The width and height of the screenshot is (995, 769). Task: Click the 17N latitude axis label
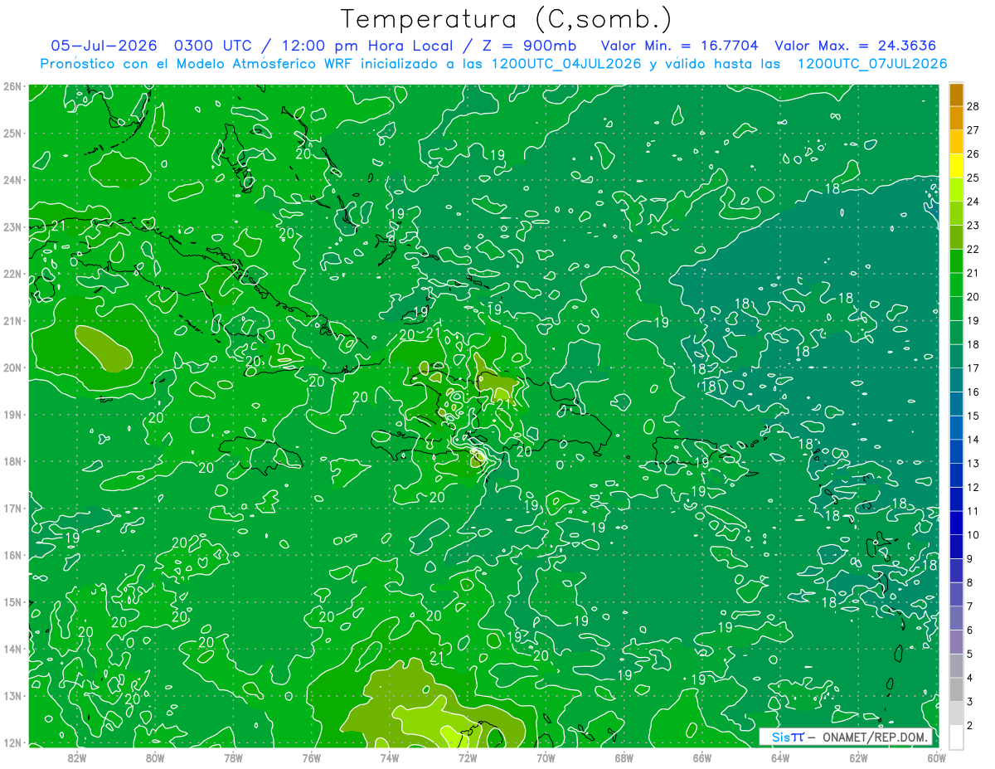coord(12,509)
